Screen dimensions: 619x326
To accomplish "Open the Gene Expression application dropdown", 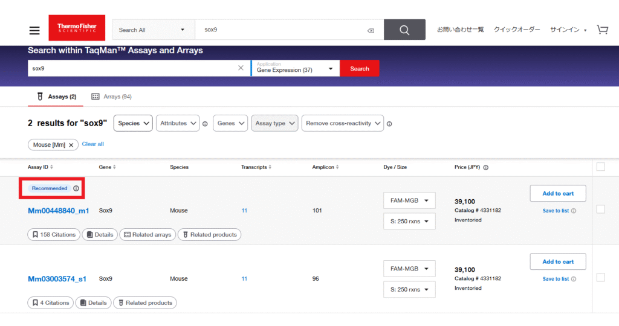I will point(295,68).
